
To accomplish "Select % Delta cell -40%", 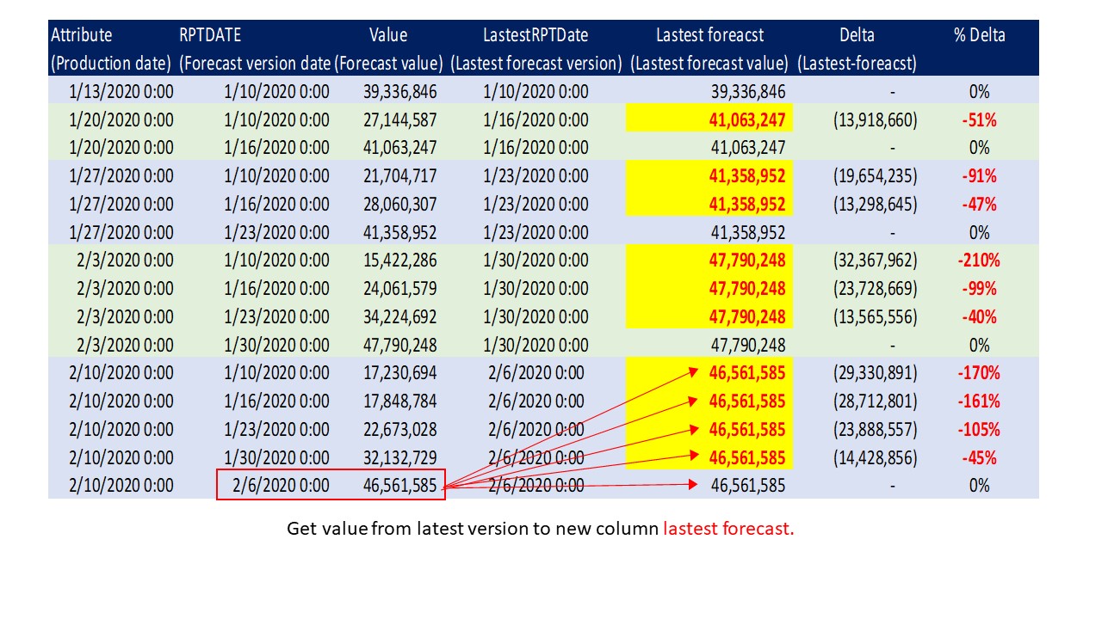I will click(979, 317).
